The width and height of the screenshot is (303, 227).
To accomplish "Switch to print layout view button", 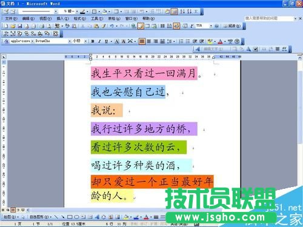I will 13,210.
